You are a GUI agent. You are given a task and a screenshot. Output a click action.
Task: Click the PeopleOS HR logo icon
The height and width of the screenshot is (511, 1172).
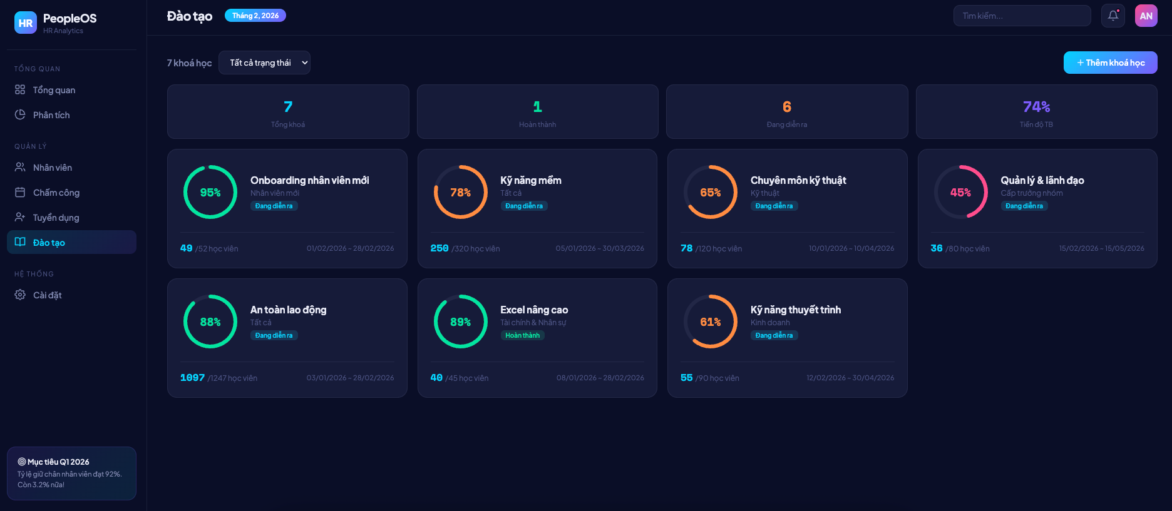click(26, 23)
